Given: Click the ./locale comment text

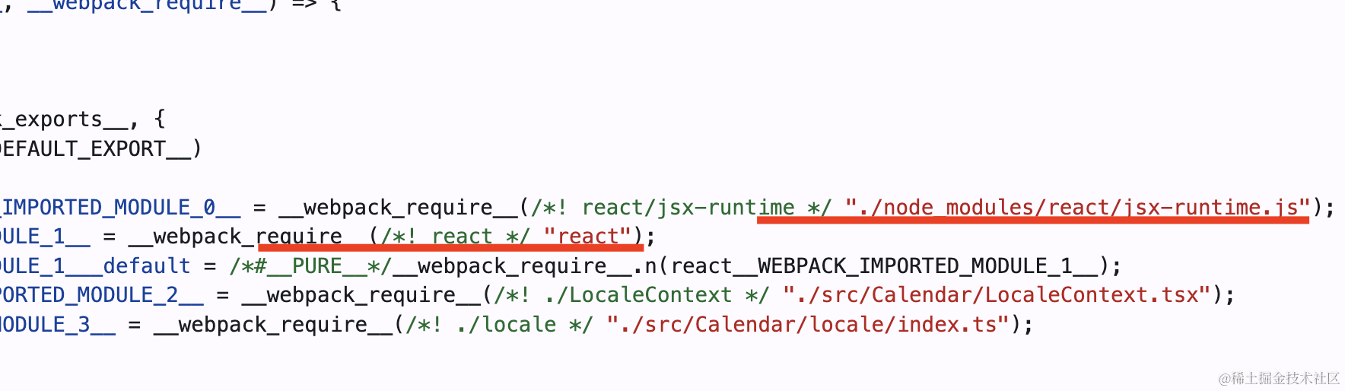Looking at the screenshot, I should (x=499, y=324).
